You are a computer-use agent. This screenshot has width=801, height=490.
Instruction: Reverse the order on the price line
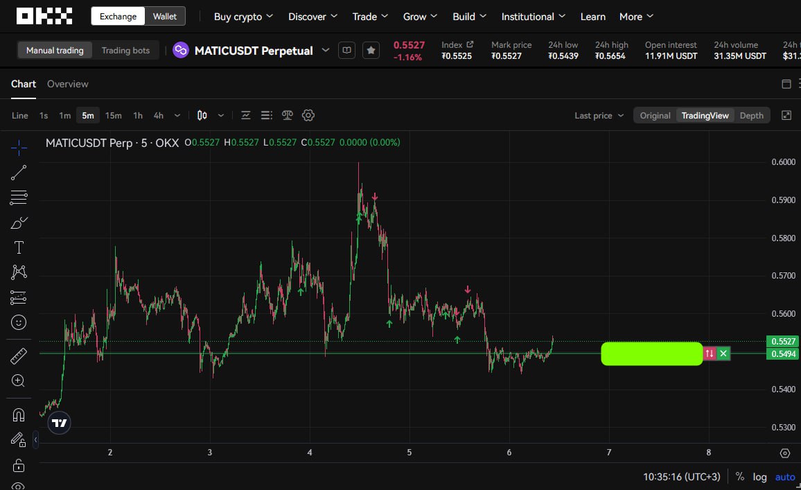709,353
